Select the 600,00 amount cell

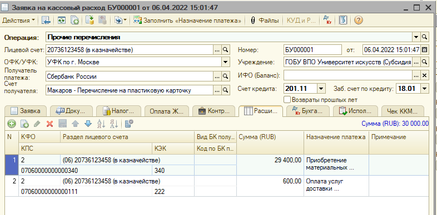(x=270, y=186)
